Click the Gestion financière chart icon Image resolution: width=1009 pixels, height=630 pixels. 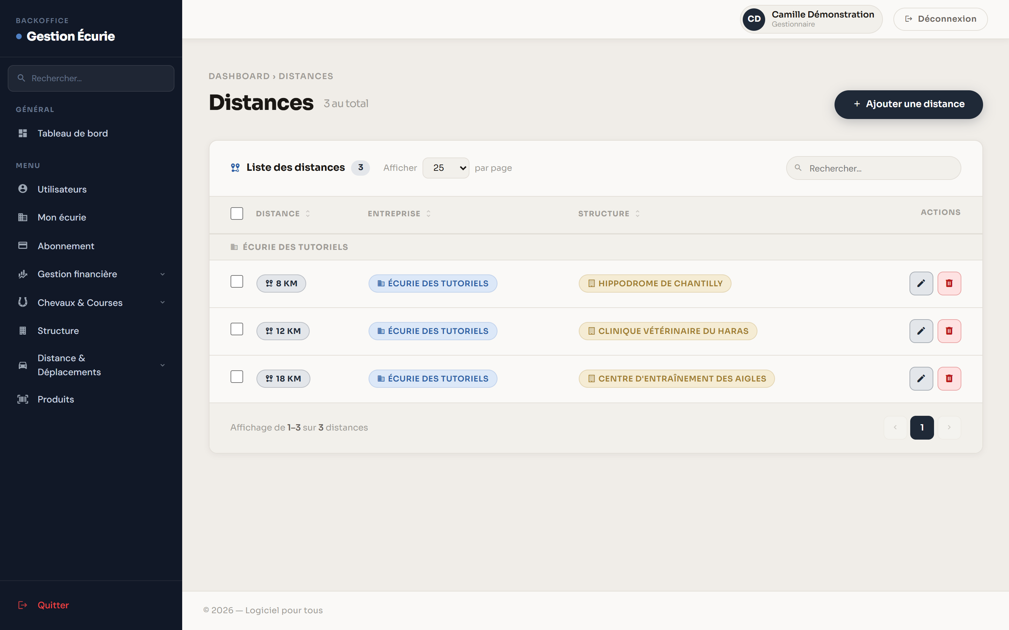[23, 274]
